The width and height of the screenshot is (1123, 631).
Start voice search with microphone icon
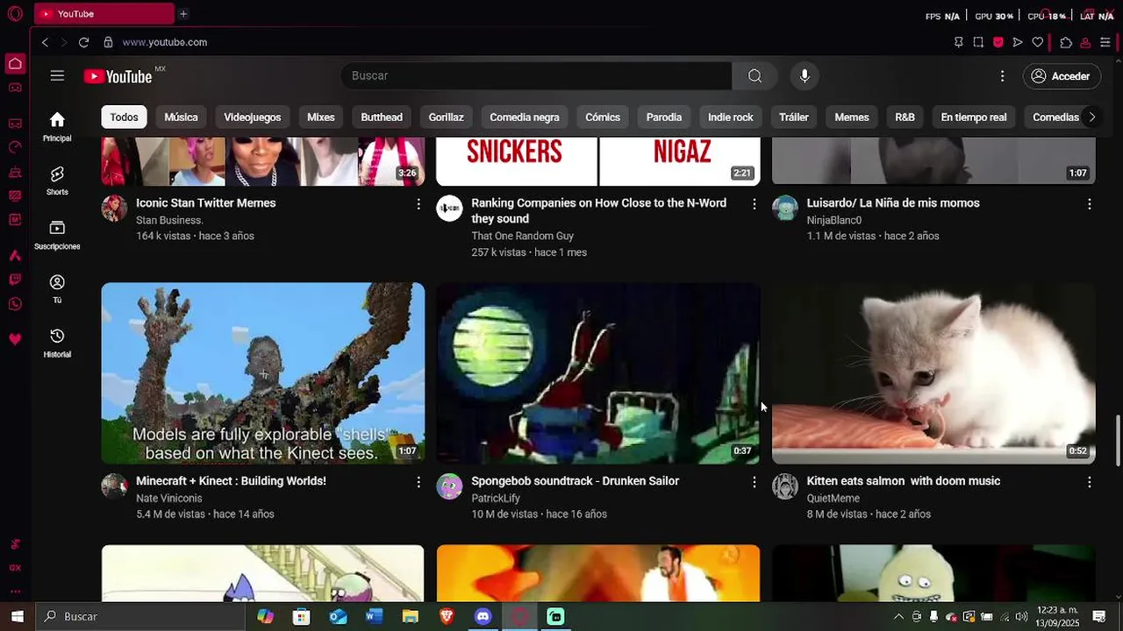[805, 76]
